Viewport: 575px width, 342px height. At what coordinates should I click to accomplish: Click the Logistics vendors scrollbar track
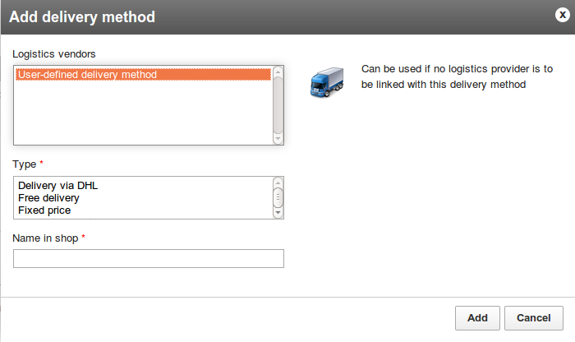pyautogui.click(x=278, y=105)
